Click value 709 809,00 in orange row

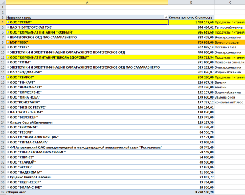[x=206, y=42]
